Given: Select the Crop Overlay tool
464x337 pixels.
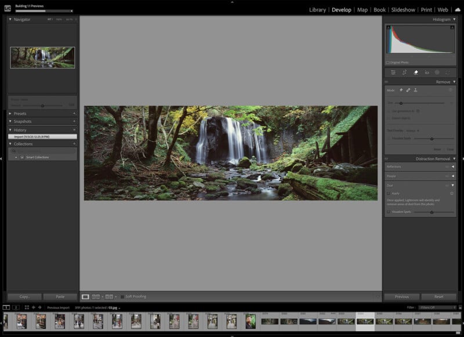Looking at the screenshot, I should tap(404, 73).
